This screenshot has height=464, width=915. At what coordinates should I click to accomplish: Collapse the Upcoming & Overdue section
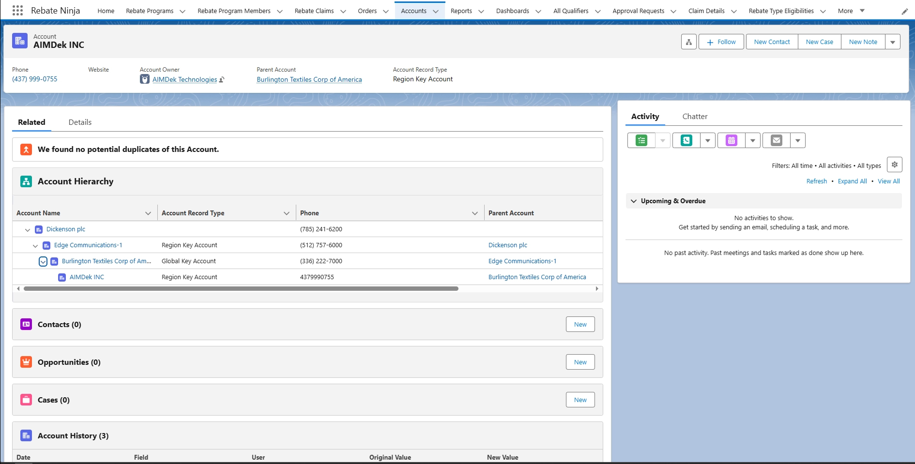click(x=634, y=201)
